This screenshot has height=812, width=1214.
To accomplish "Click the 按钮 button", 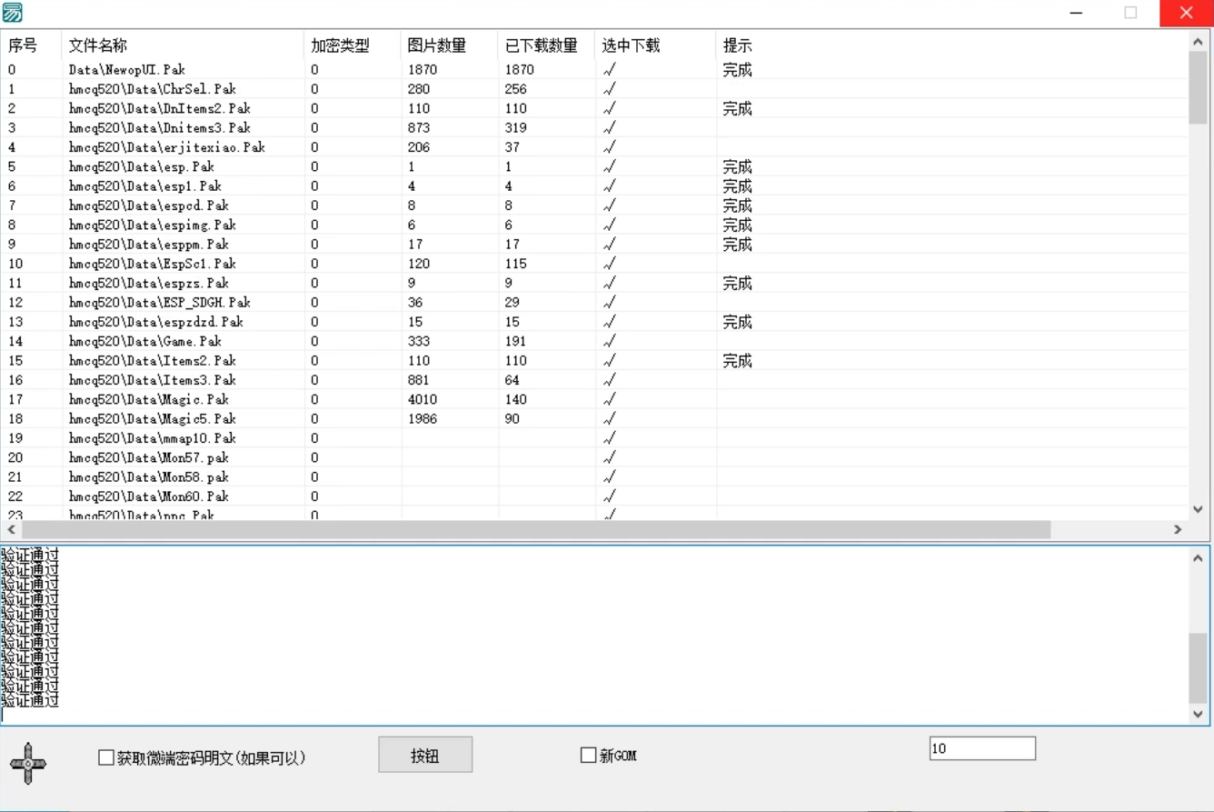I will (425, 755).
